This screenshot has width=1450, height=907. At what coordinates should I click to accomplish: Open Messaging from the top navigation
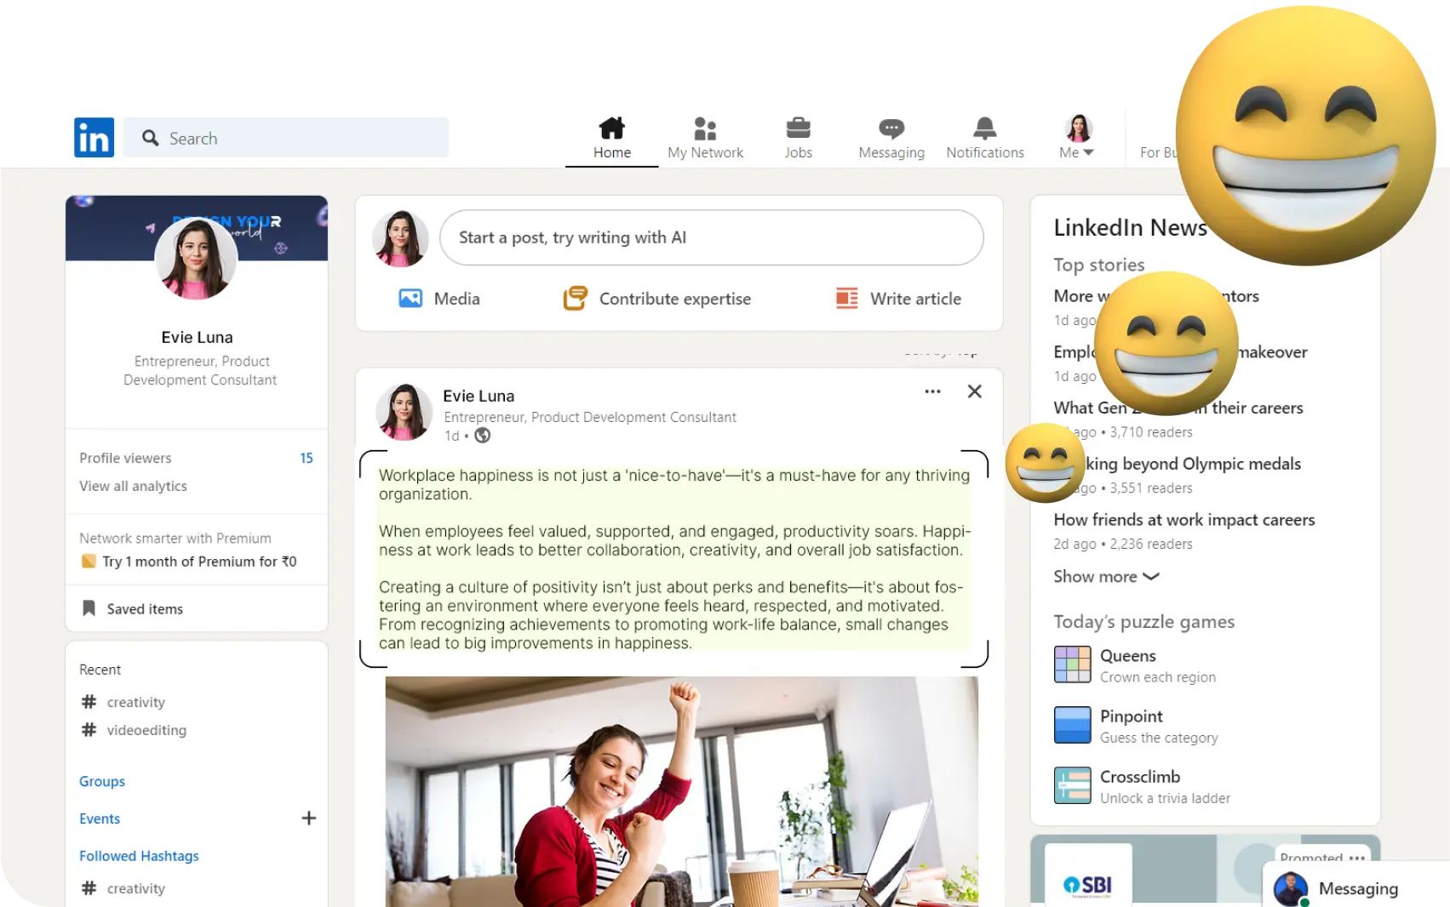point(891,138)
